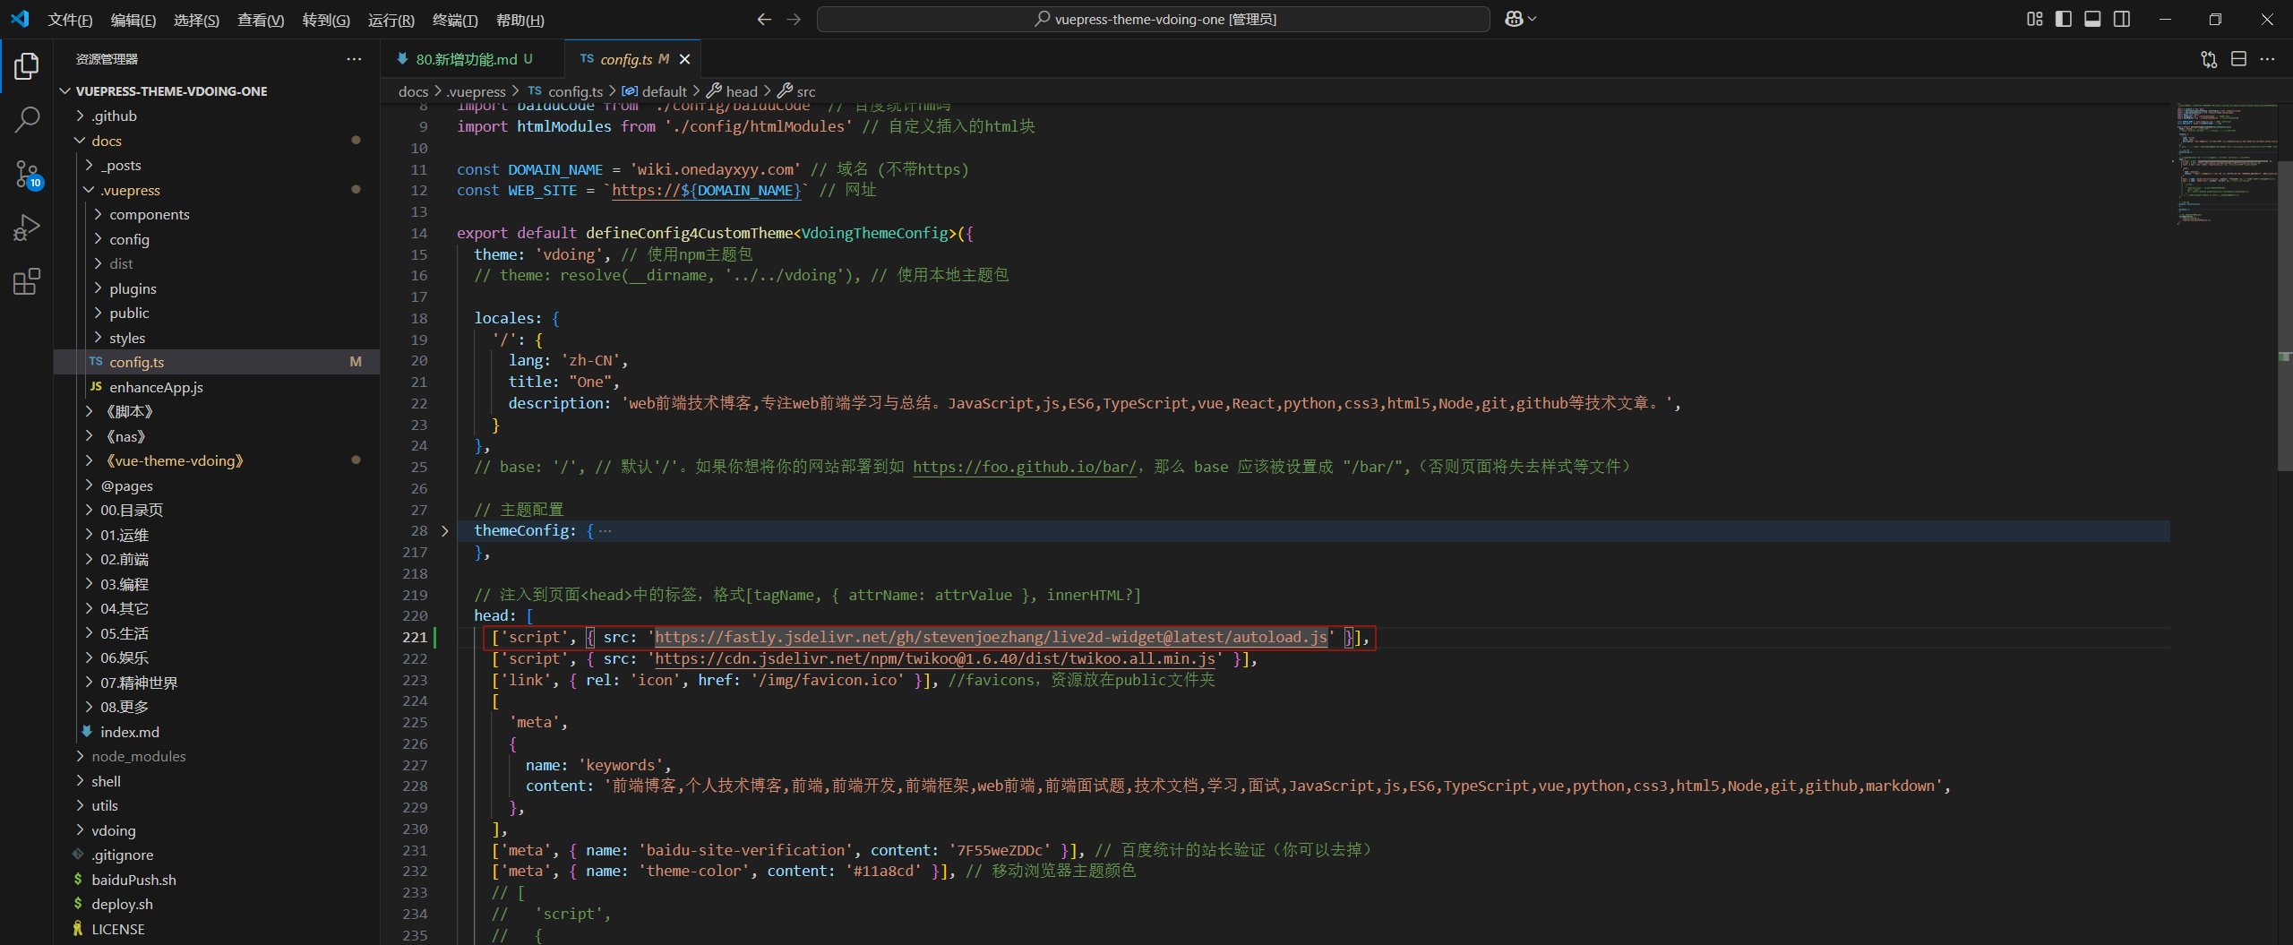2293x945 pixels.
Task: Open the Explorer view in activity bar
Action: pyautogui.click(x=27, y=65)
